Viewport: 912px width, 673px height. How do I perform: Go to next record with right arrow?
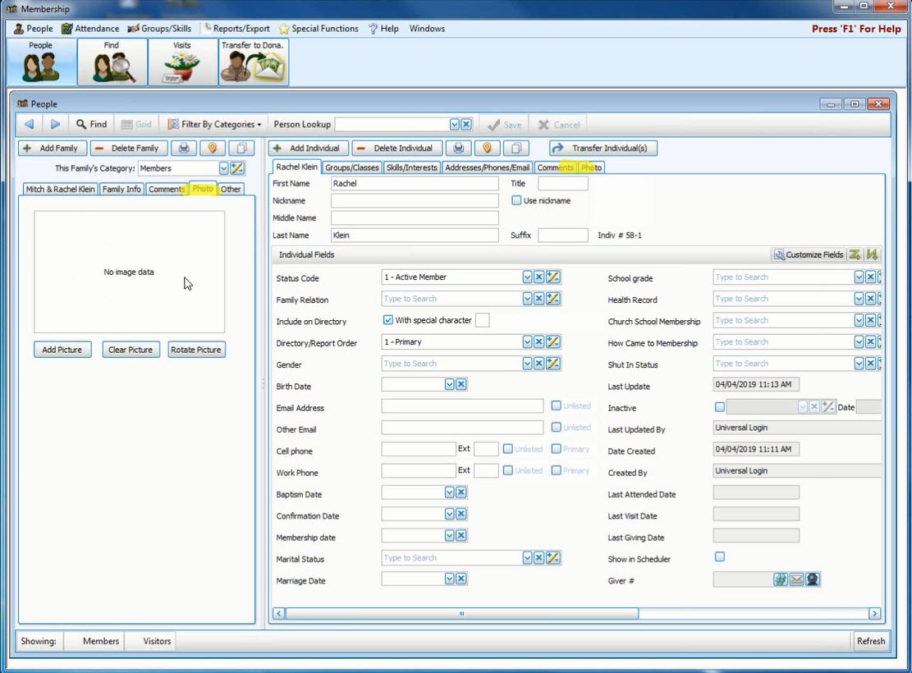coord(55,125)
